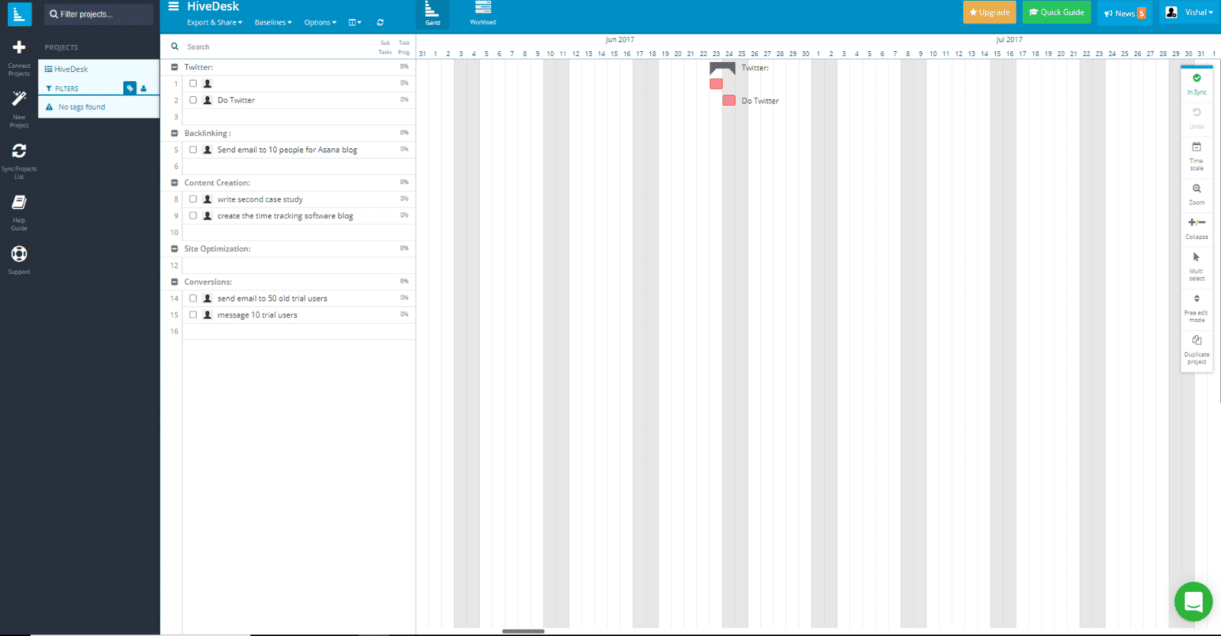Click the hamburger menu next to HiveDesk
Viewport: 1221px width, 636px height.
173,6
